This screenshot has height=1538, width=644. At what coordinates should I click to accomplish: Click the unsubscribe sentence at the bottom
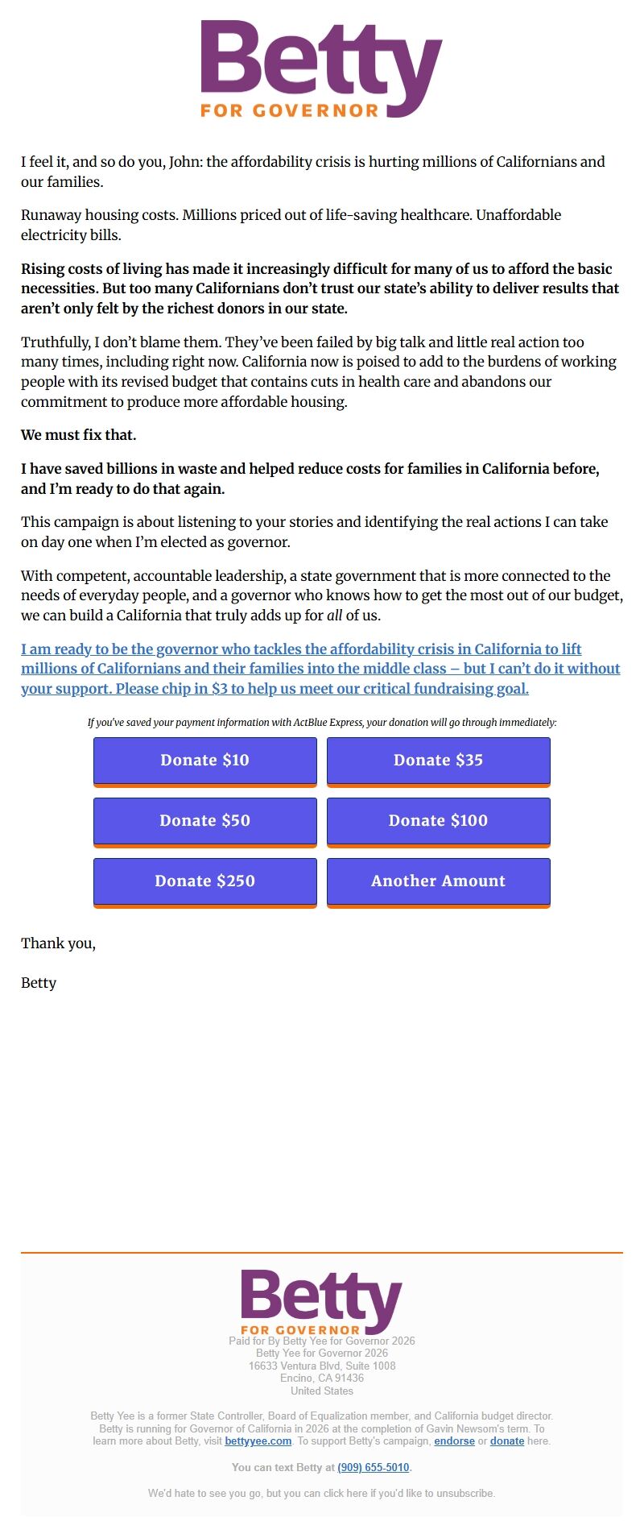[x=321, y=1493]
